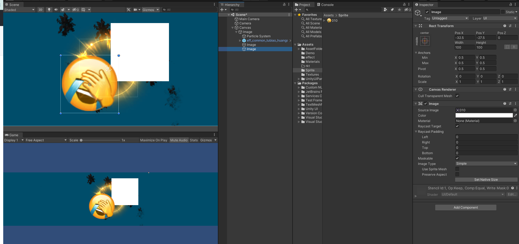Viewport: 519px width, 244px height.
Task: Search by type icon in Project toolbar
Action: pos(385,10)
